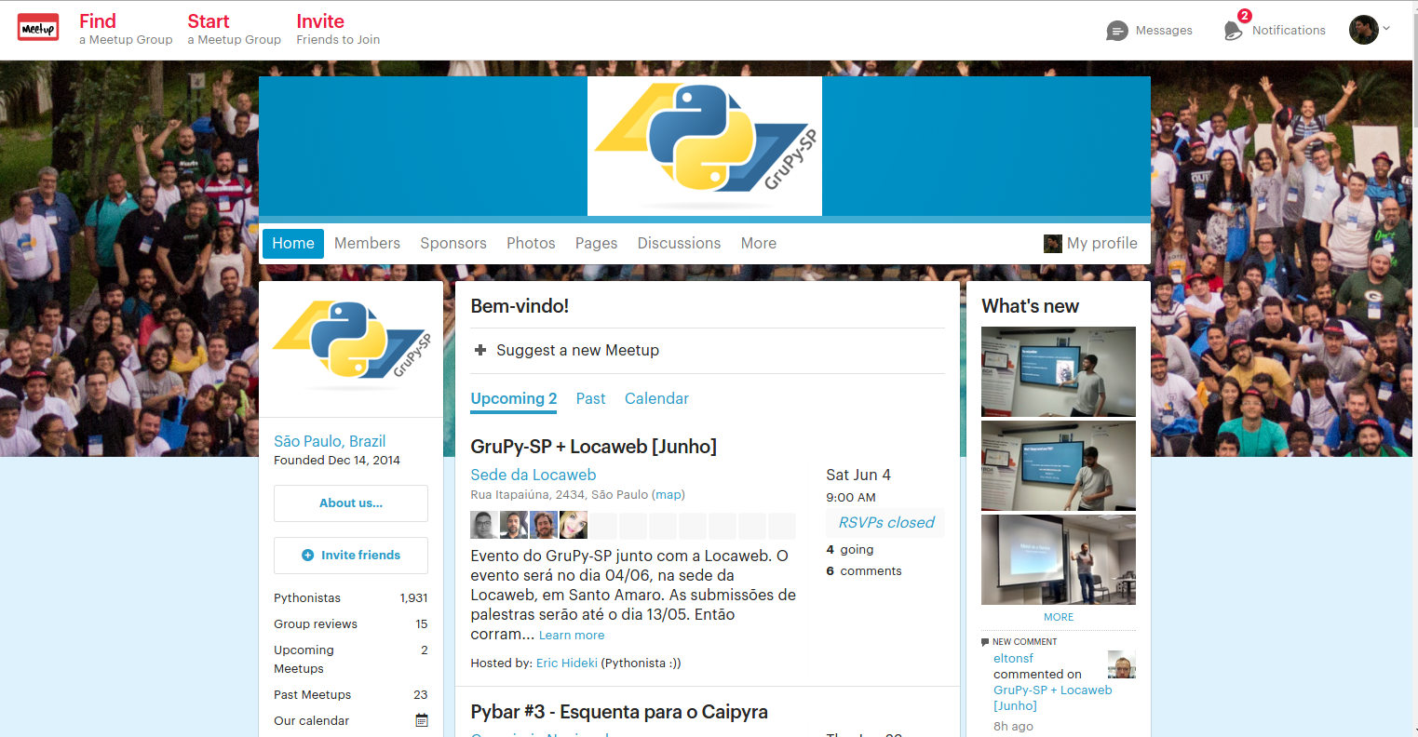
Task: Click the Meetup logo icon
Action: pos(38,28)
